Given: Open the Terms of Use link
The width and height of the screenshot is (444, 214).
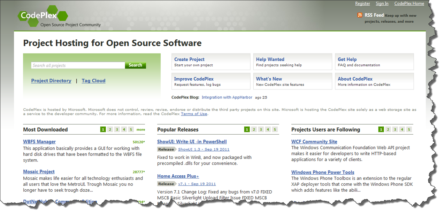Looking at the screenshot, I should tap(194, 114).
